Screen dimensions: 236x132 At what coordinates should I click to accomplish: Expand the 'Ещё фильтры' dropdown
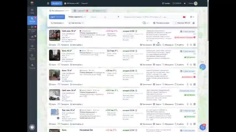tap(76, 23)
